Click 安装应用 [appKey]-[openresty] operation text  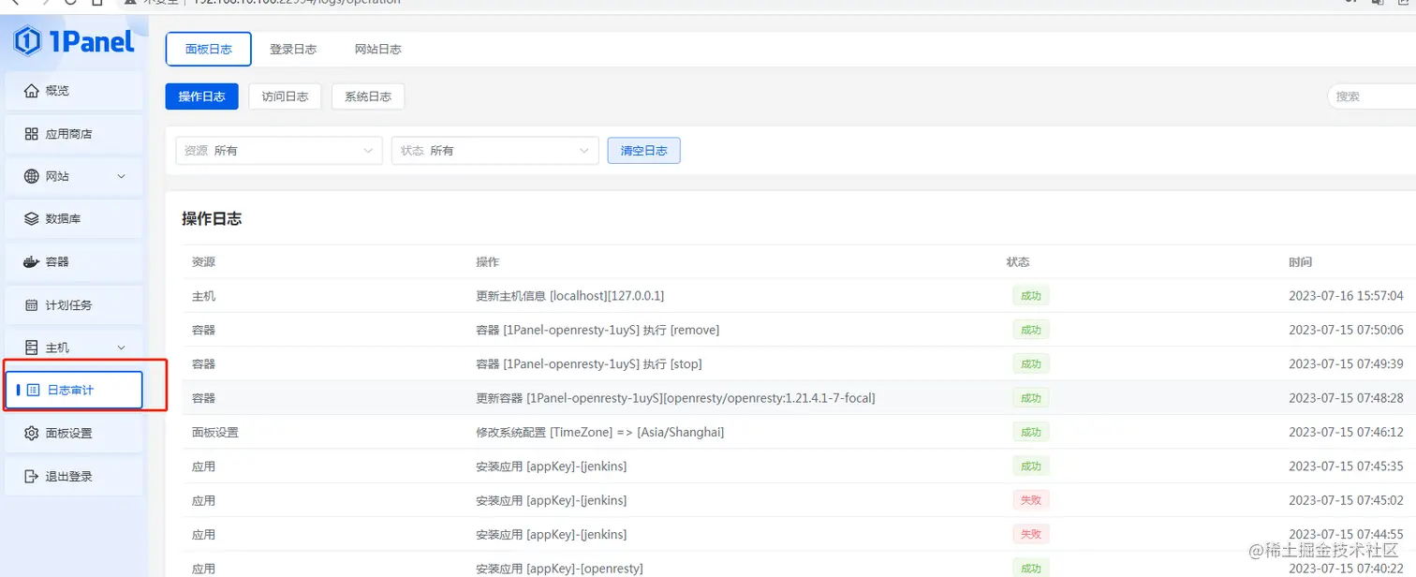[x=559, y=569]
